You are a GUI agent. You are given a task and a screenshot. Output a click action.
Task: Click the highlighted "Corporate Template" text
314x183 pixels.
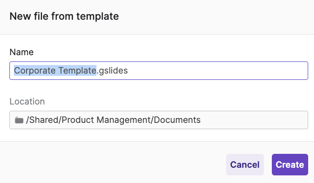click(x=55, y=71)
